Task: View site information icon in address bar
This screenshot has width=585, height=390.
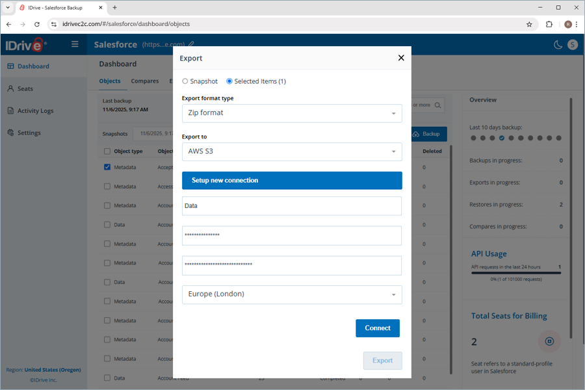Action: [x=54, y=24]
